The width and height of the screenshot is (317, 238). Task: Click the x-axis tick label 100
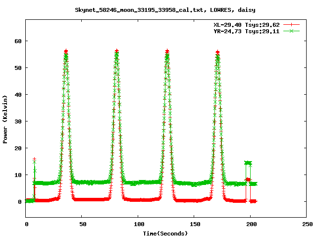pyautogui.click(x=139, y=224)
